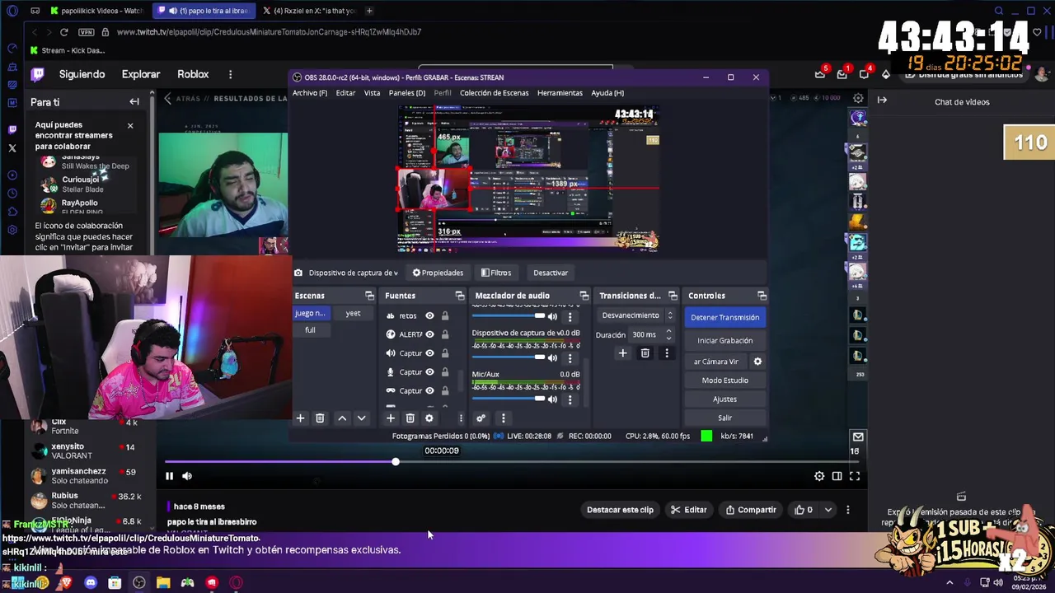Mute Dispositivo de captura speaker icon

click(x=552, y=358)
